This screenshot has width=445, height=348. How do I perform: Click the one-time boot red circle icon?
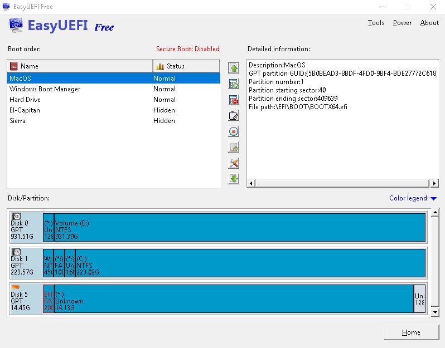click(x=234, y=131)
